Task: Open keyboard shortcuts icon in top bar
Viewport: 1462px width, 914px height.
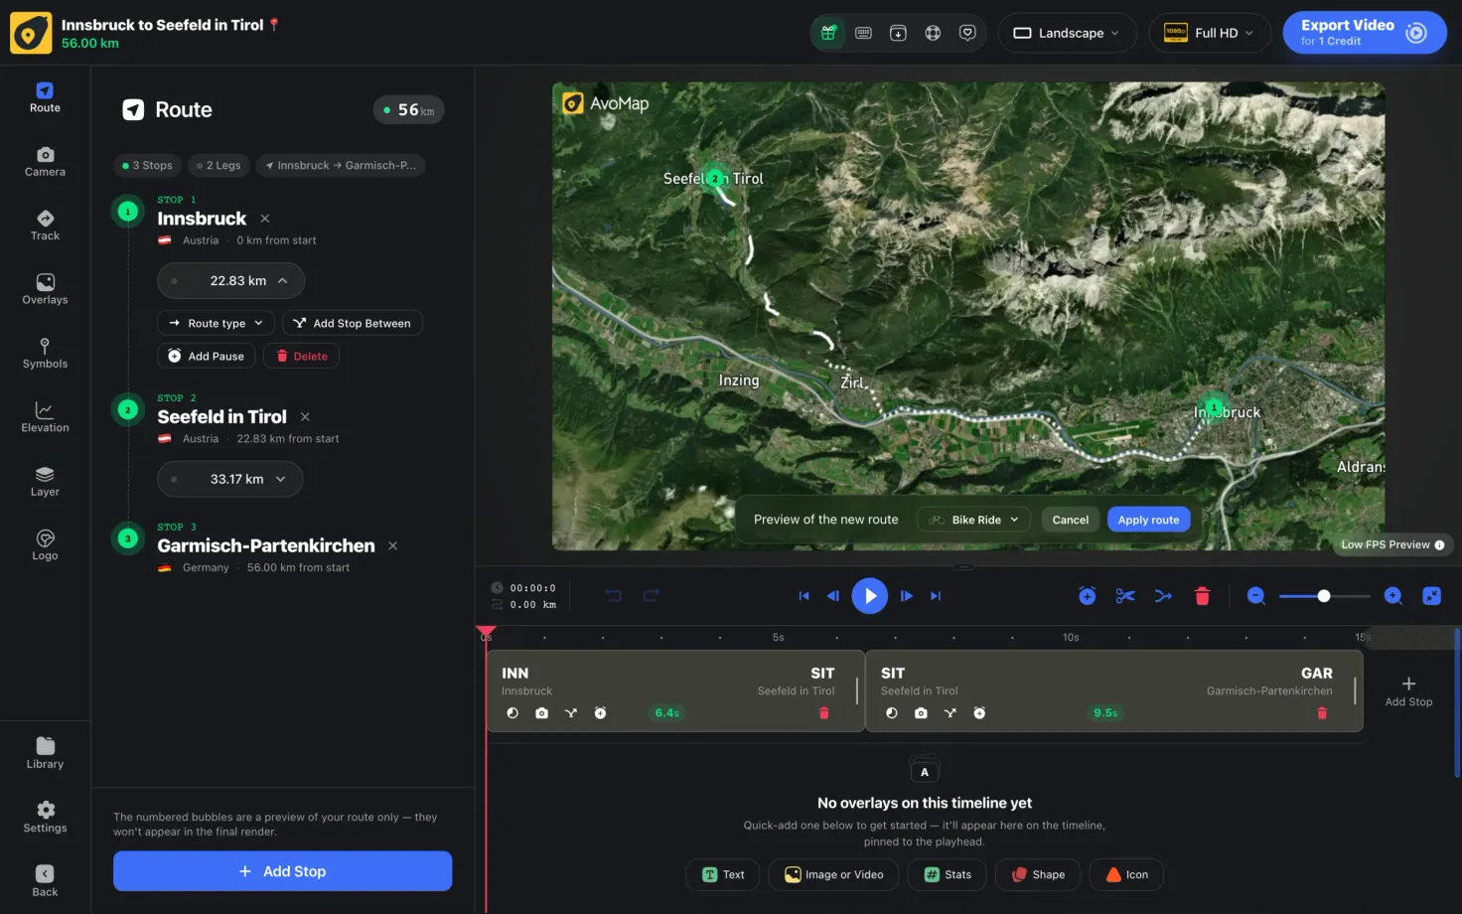Action: pyautogui.click(x=863, y=33)
